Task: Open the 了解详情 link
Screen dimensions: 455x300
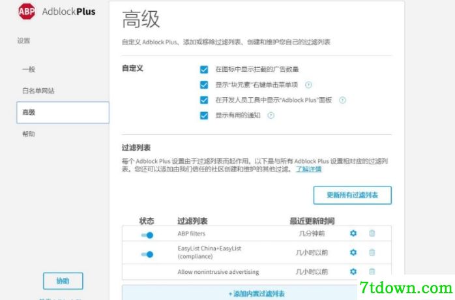Action: (x=308, y=169)
